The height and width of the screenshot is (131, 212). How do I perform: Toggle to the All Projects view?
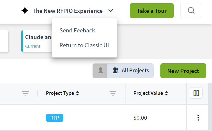(130, 71)
